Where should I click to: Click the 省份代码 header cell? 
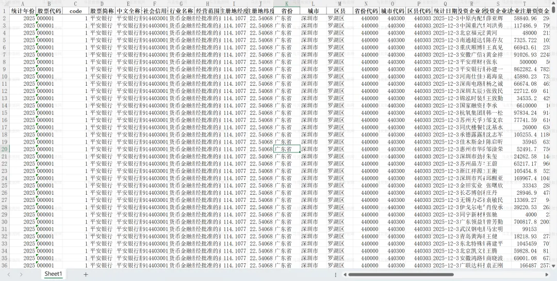(x=366, y=11)
